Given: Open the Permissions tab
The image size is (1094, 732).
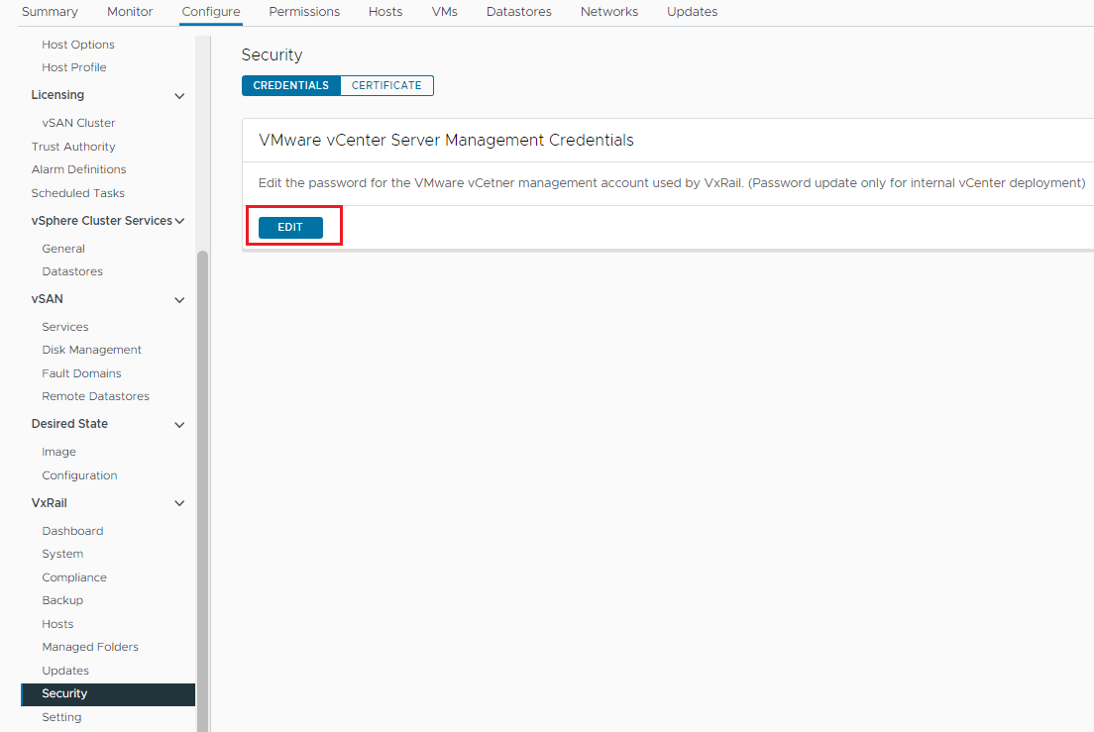Looking at the screenshot, I should pyautogui.click(x=304, y=12).
